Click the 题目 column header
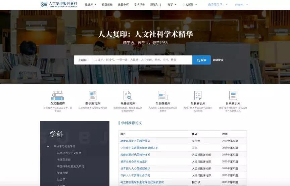 point(123,134)
